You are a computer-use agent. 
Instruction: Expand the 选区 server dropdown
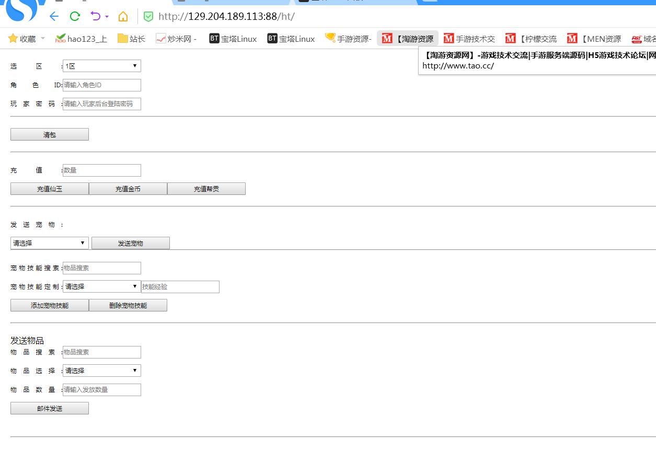[x=101, y=66]
